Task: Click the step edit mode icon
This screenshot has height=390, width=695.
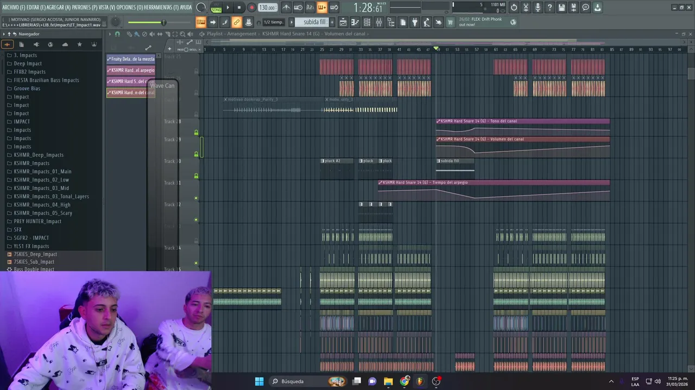Action: click(x=224, y=22)
